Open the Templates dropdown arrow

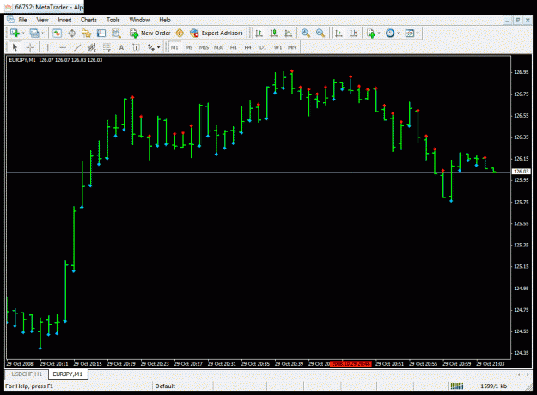[418, 33]
